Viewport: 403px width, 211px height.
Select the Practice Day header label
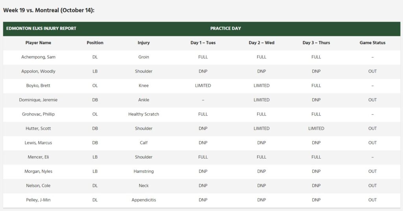(x=226, y=28)
